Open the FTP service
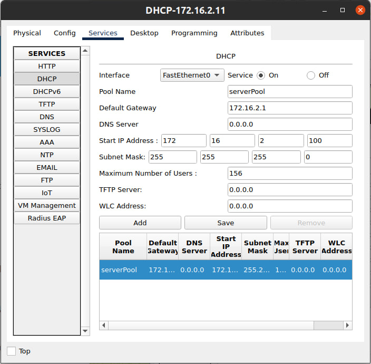The image size is (371, 364). [x=47, y=180]
